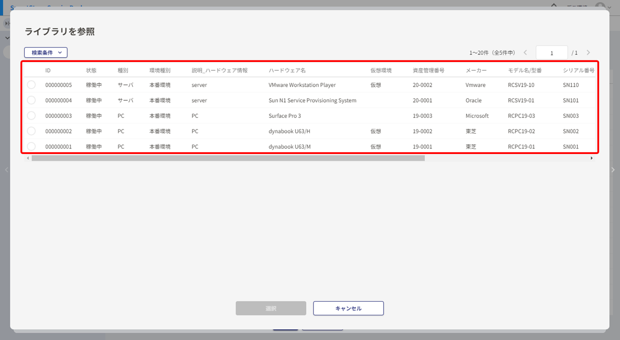This screenshot has height=340, width=620.
Task: Click the メーカー column header
Action: (476, 71)
